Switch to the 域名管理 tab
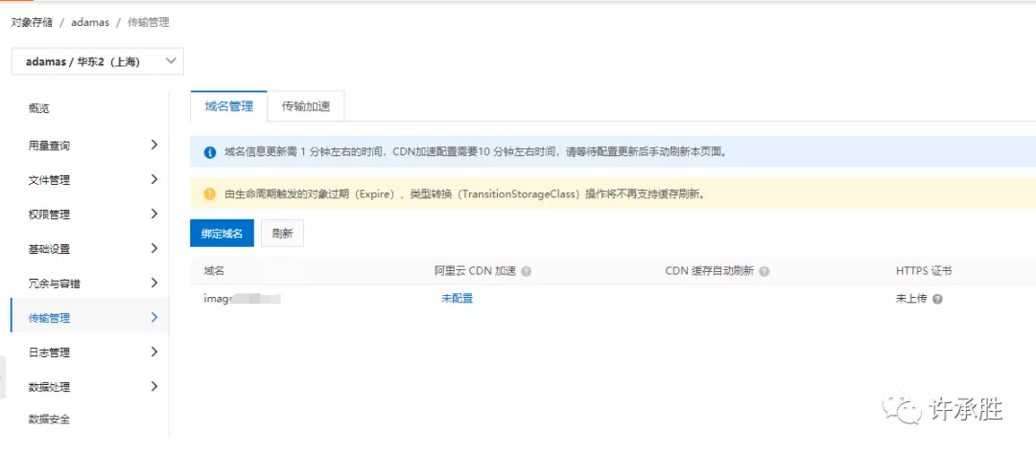Screen dimensions: 1036x454 [228, 106]
